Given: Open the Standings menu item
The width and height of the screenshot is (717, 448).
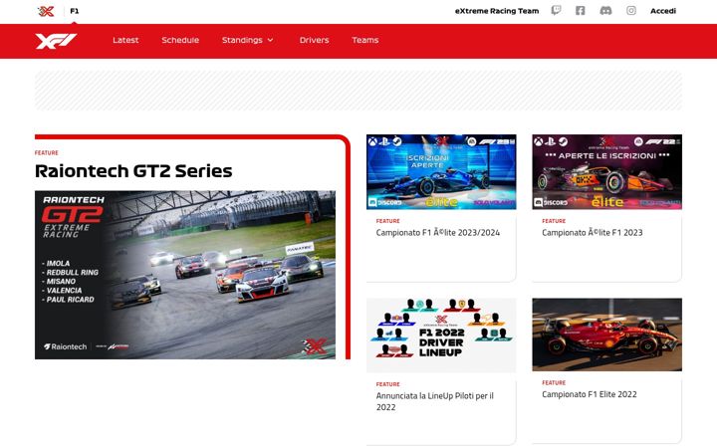Looking at the screenshot, I should coord(242,40).
